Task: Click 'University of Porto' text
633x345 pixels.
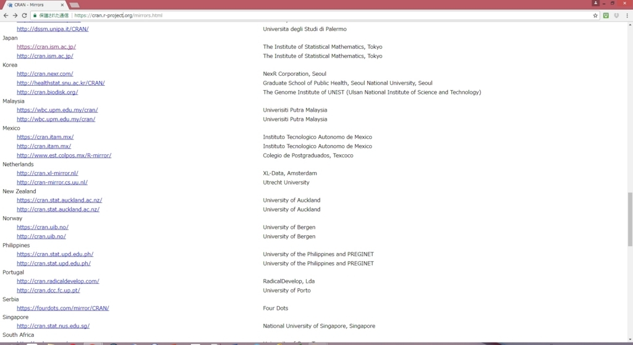Action: (x=287, y=291)
